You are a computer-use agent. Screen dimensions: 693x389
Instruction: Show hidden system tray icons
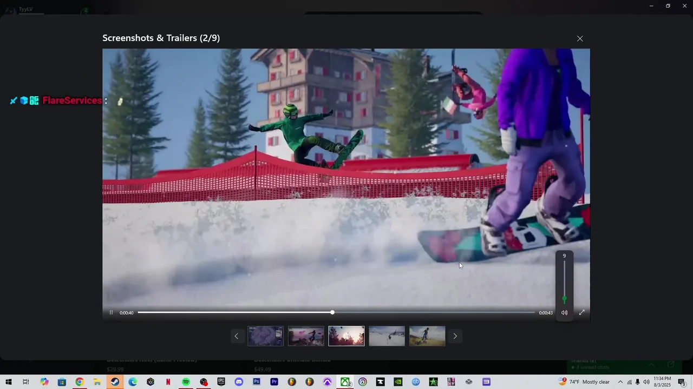point(620,382)
